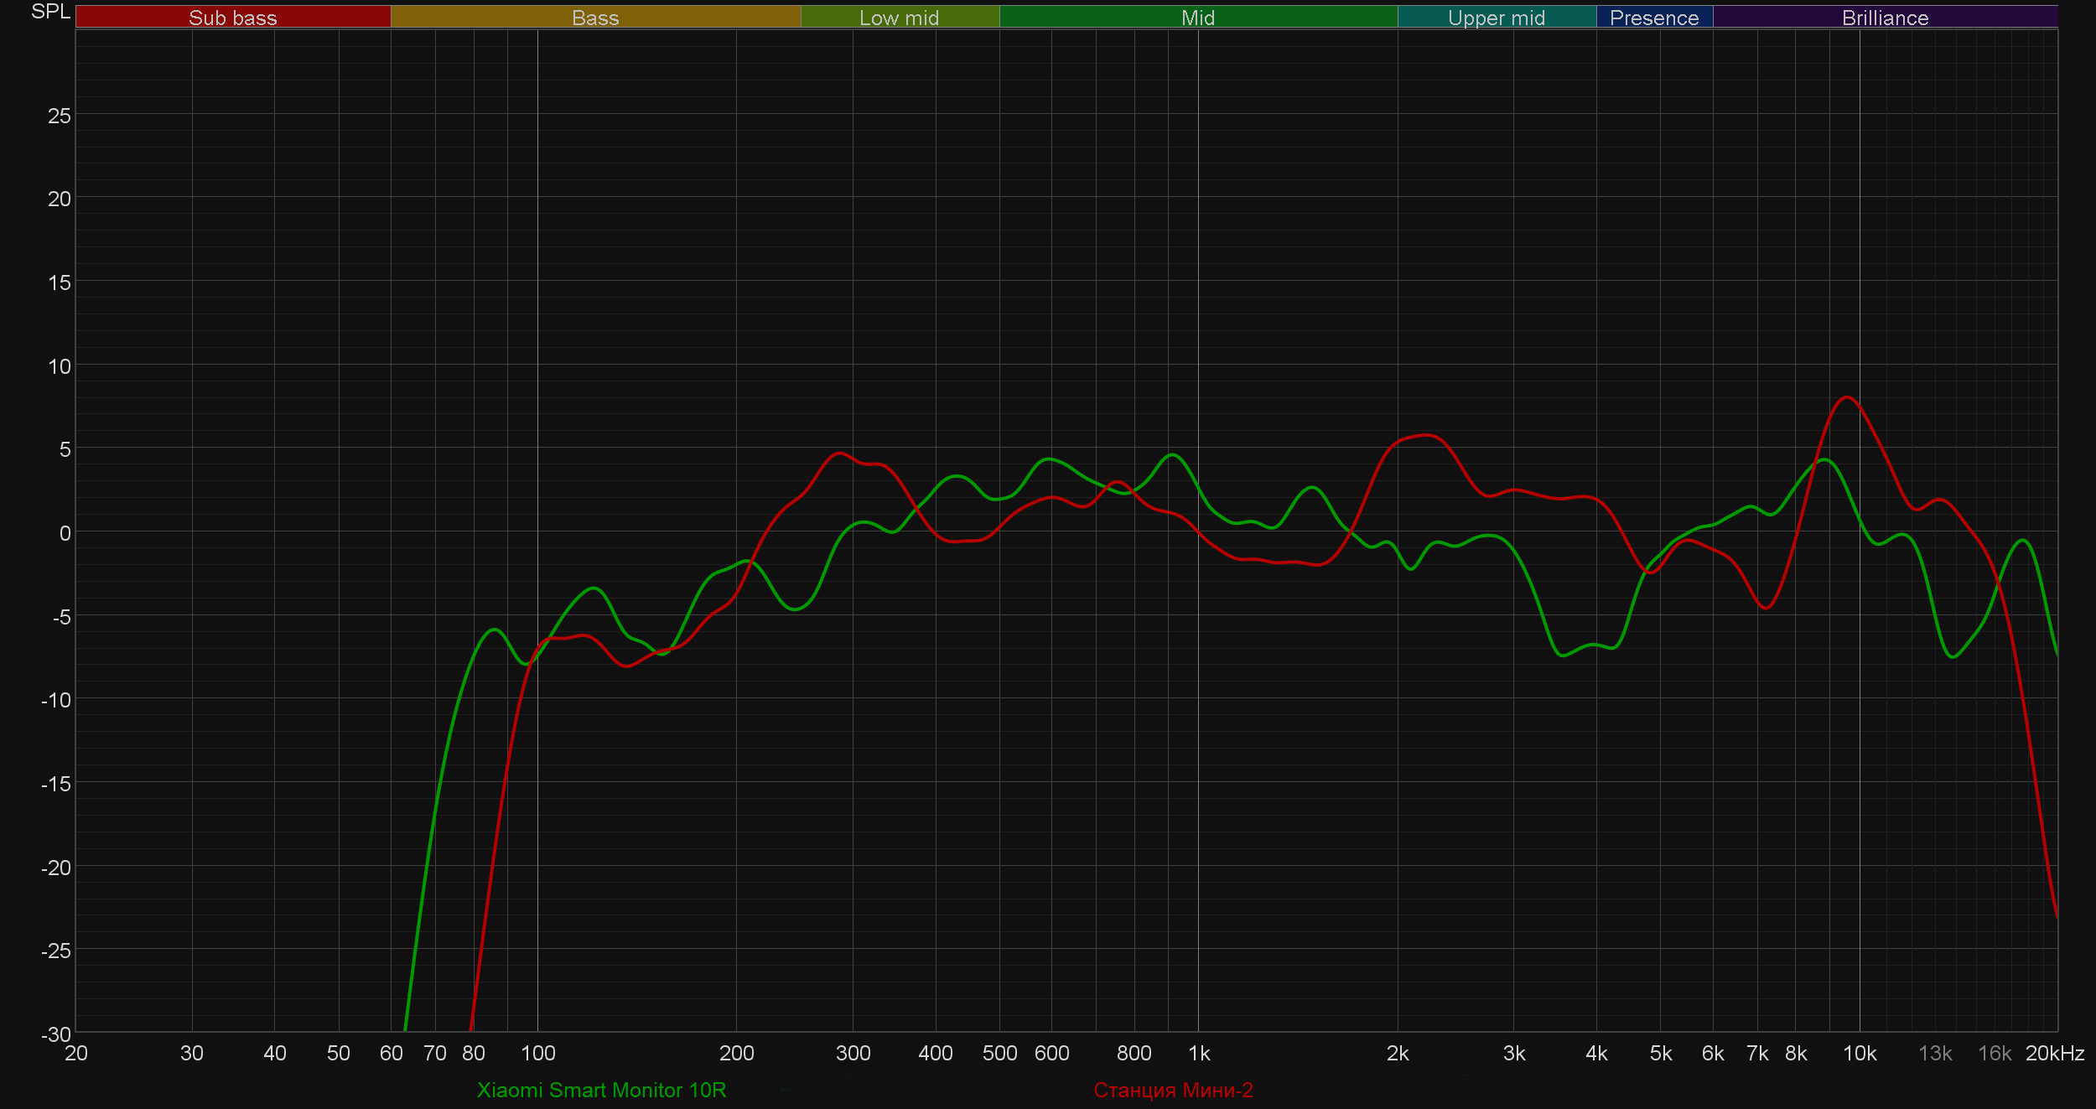Click the Upper mid band header

[x=1497, y=18]
